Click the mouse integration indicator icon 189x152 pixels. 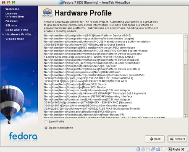[x=165, y=149]
